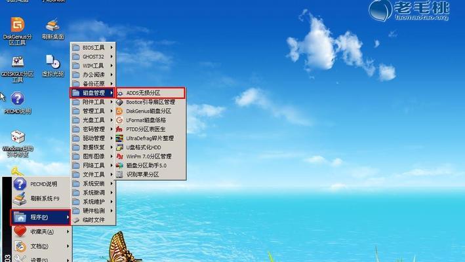The image size is (465, 262).
Task: Expand 备份还原 submenu arrow
Action: [111, 84]
